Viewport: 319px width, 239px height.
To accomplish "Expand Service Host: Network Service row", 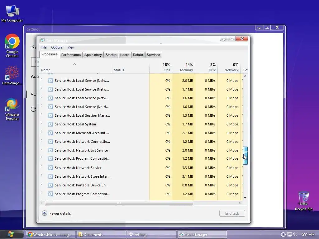I will (41, 166).
